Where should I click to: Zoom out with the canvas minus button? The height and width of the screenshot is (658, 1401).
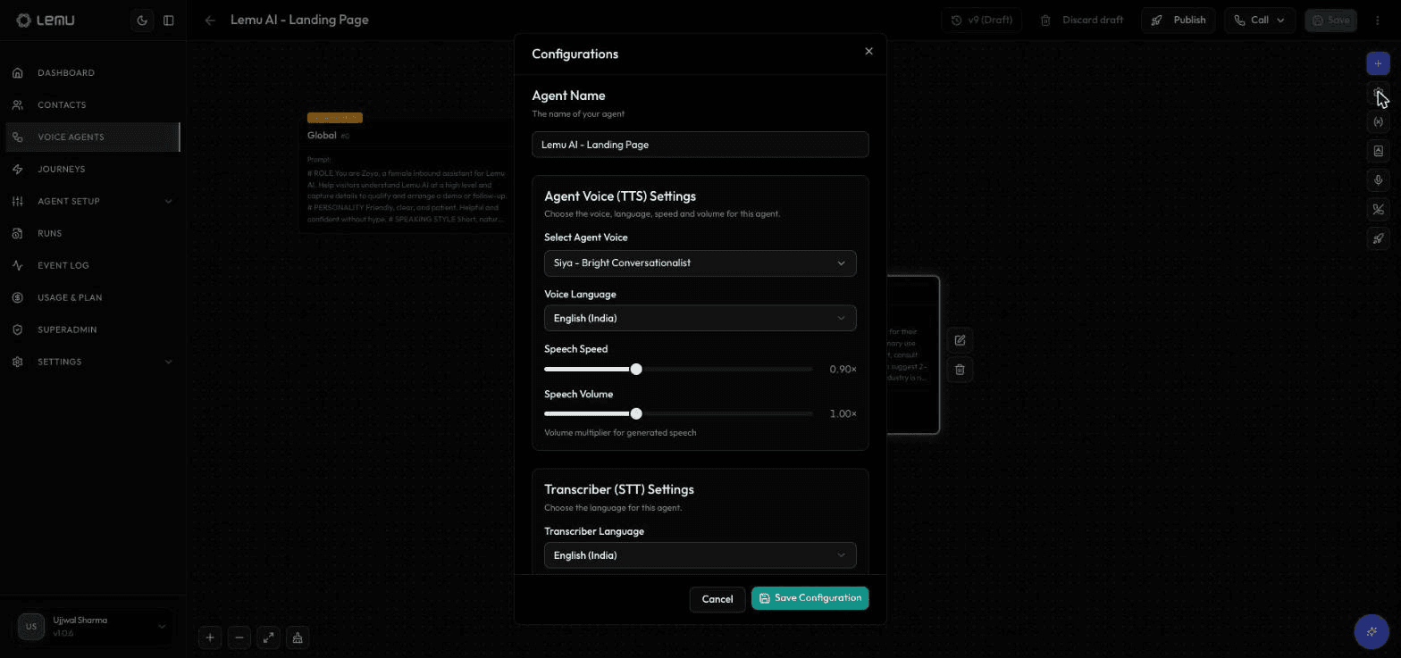point(239,637)
